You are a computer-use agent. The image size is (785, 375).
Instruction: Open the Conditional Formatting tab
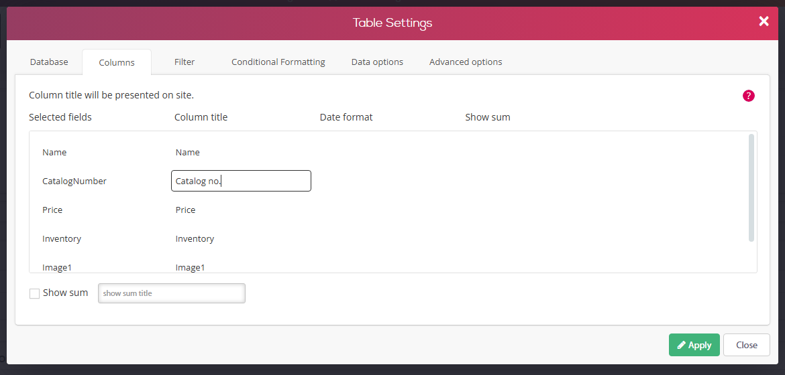coord(278,62)
